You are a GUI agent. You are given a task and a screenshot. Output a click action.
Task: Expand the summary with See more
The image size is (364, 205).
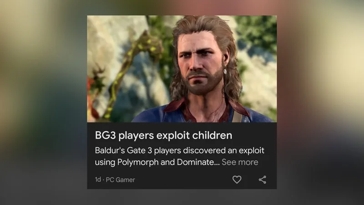pyautogui.click(x=240, y=162)
